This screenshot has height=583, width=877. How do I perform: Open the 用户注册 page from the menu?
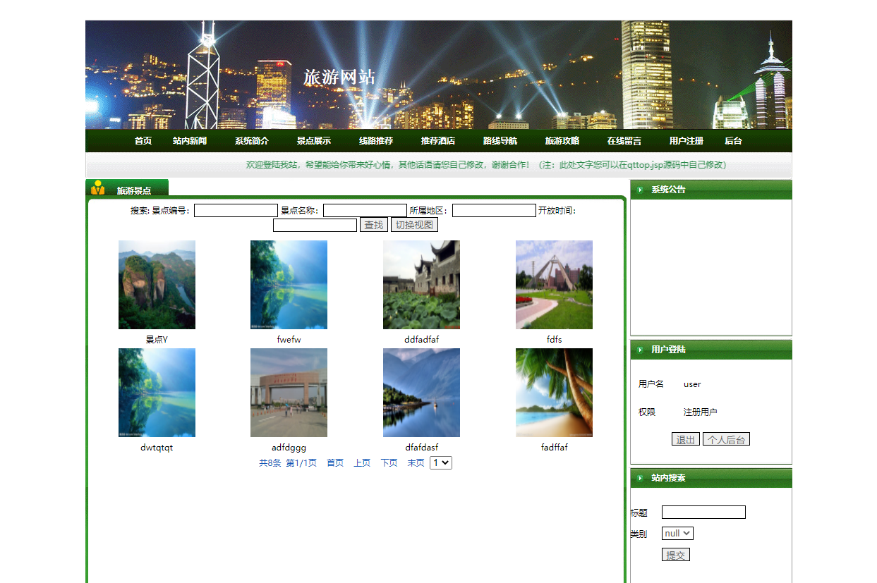click(684, 140)
